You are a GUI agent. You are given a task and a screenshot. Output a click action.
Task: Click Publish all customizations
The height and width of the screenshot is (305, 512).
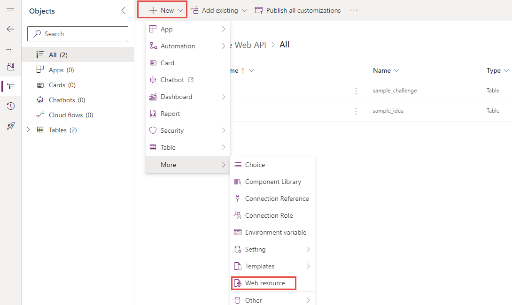pos(303,10)
